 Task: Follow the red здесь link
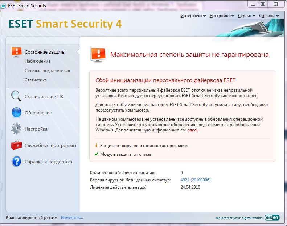click(193, 130)
